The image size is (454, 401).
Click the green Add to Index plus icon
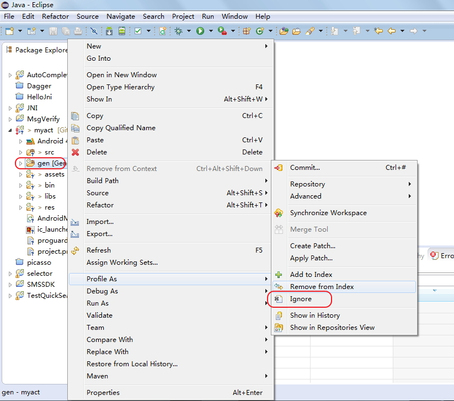pos(279,275)
